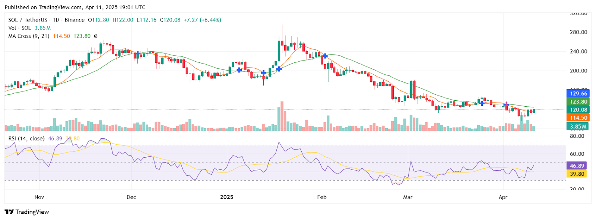
Task: Click the green 123.80 price scale tag
Action: 578,101
